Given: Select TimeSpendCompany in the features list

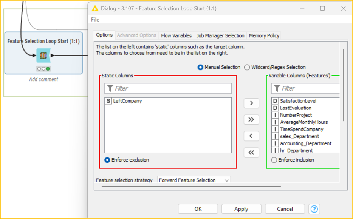Looking at the screenshot, I should coord(305,129).
